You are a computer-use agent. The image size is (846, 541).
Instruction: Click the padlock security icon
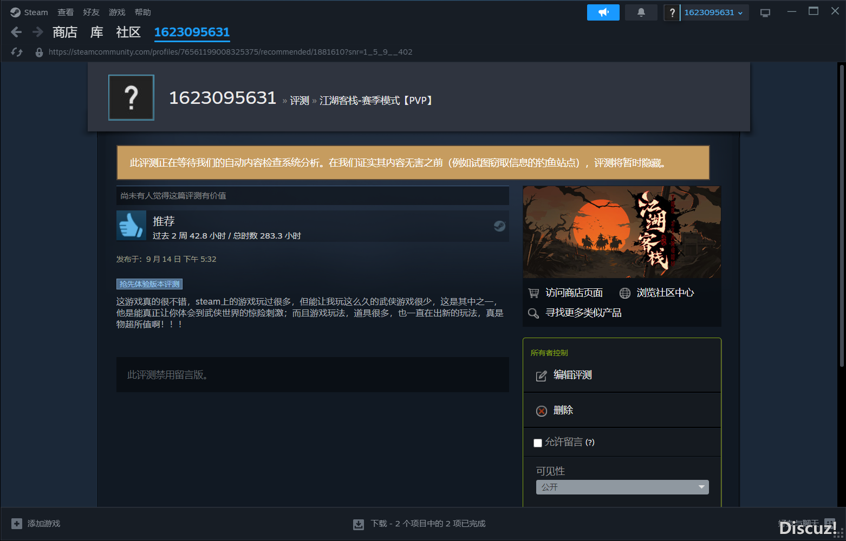(x=39, y=52)
